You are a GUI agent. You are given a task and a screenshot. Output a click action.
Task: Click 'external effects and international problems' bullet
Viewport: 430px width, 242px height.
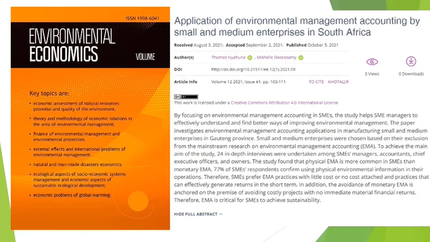tap(79, 152)
